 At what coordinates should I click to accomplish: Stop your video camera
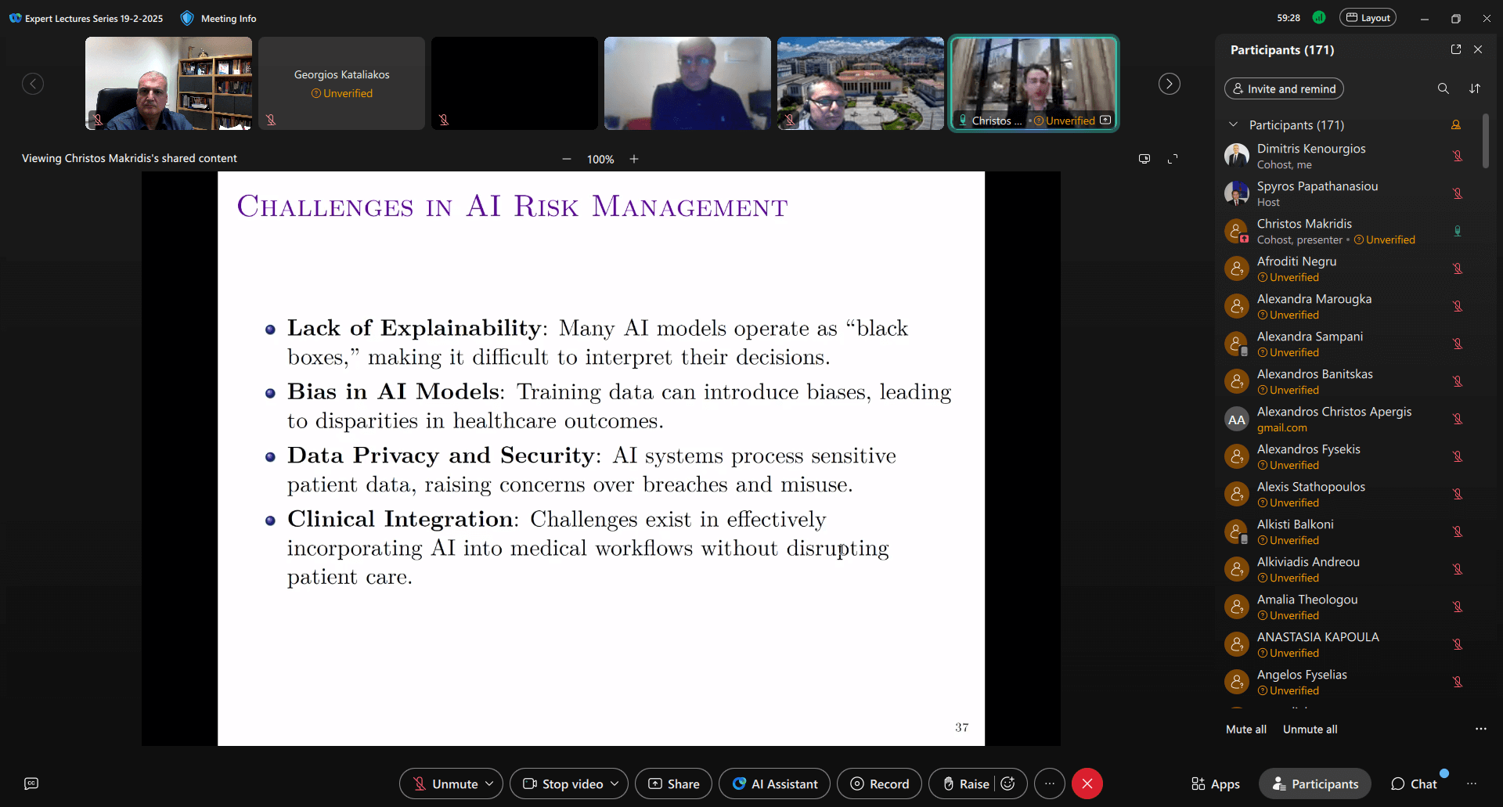[x=563, y=784]
